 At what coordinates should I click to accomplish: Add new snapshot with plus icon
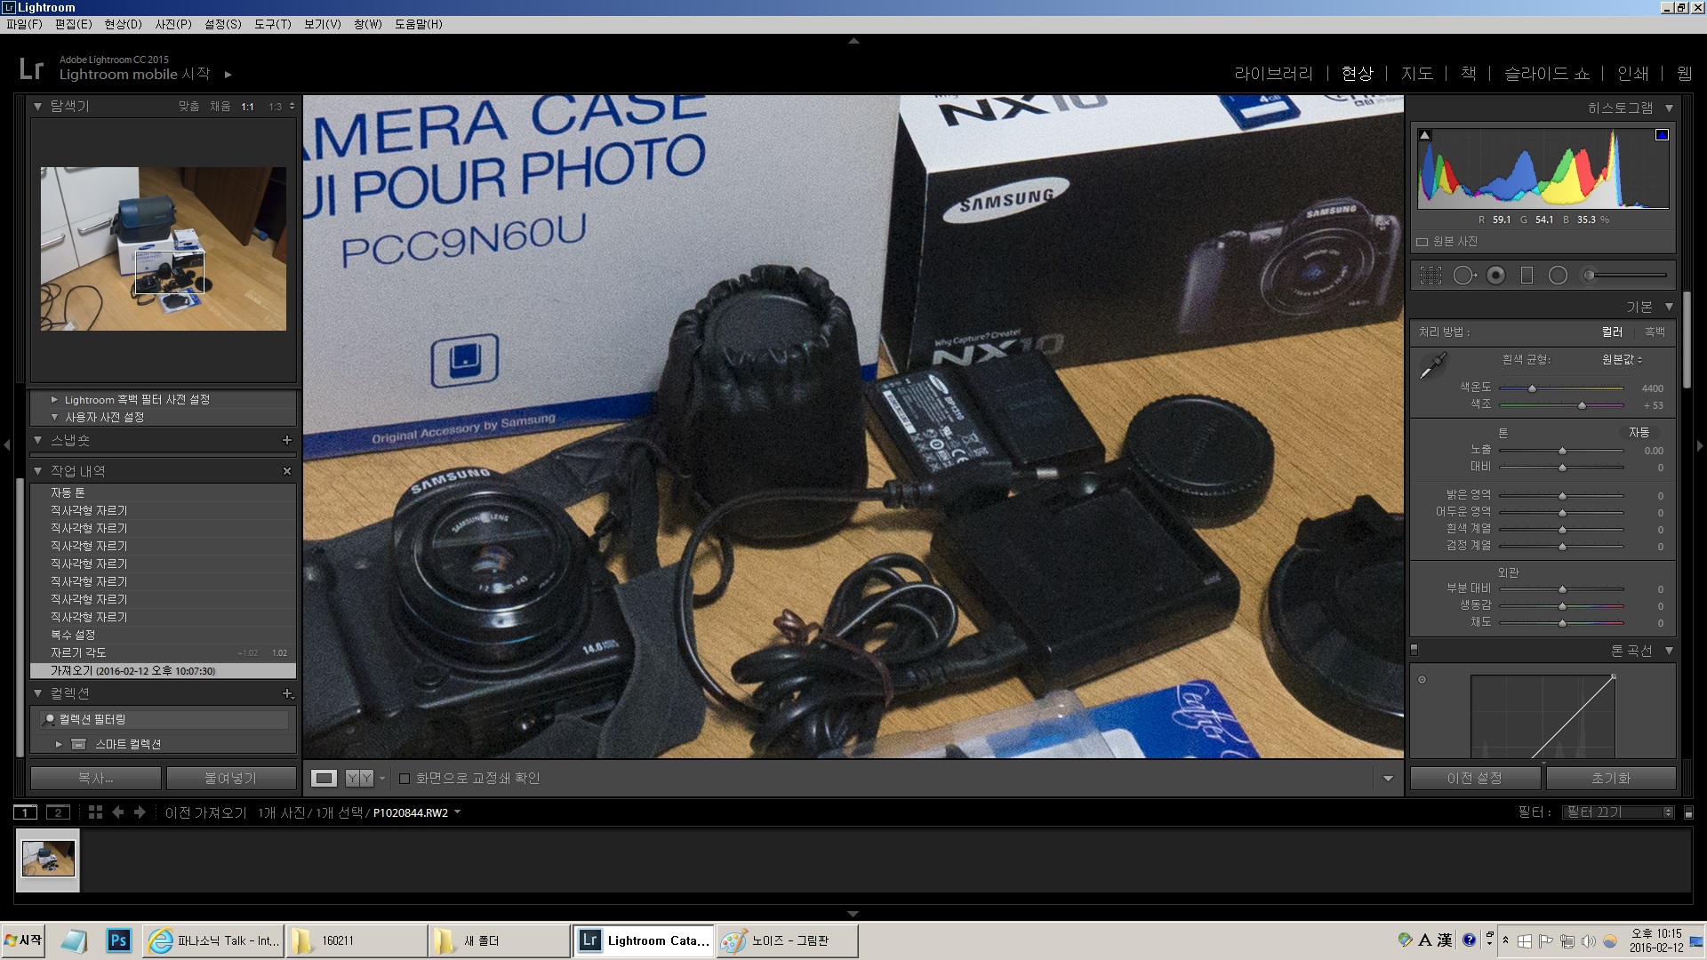[x=287, y=440]
